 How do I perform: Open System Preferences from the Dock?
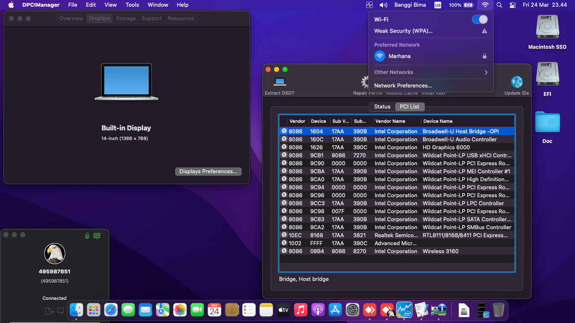352,310
